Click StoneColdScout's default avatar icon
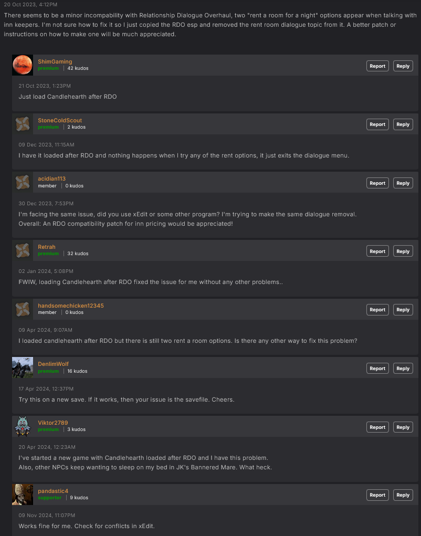This screenshot has height=536, width=421. (x=23, y=124)
